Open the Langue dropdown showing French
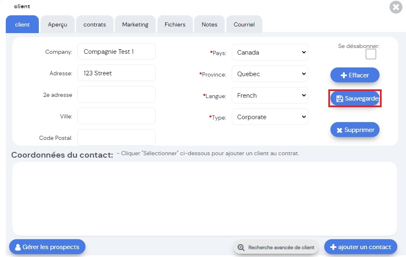Screen dimensions: 406x257 click(270, 96)
